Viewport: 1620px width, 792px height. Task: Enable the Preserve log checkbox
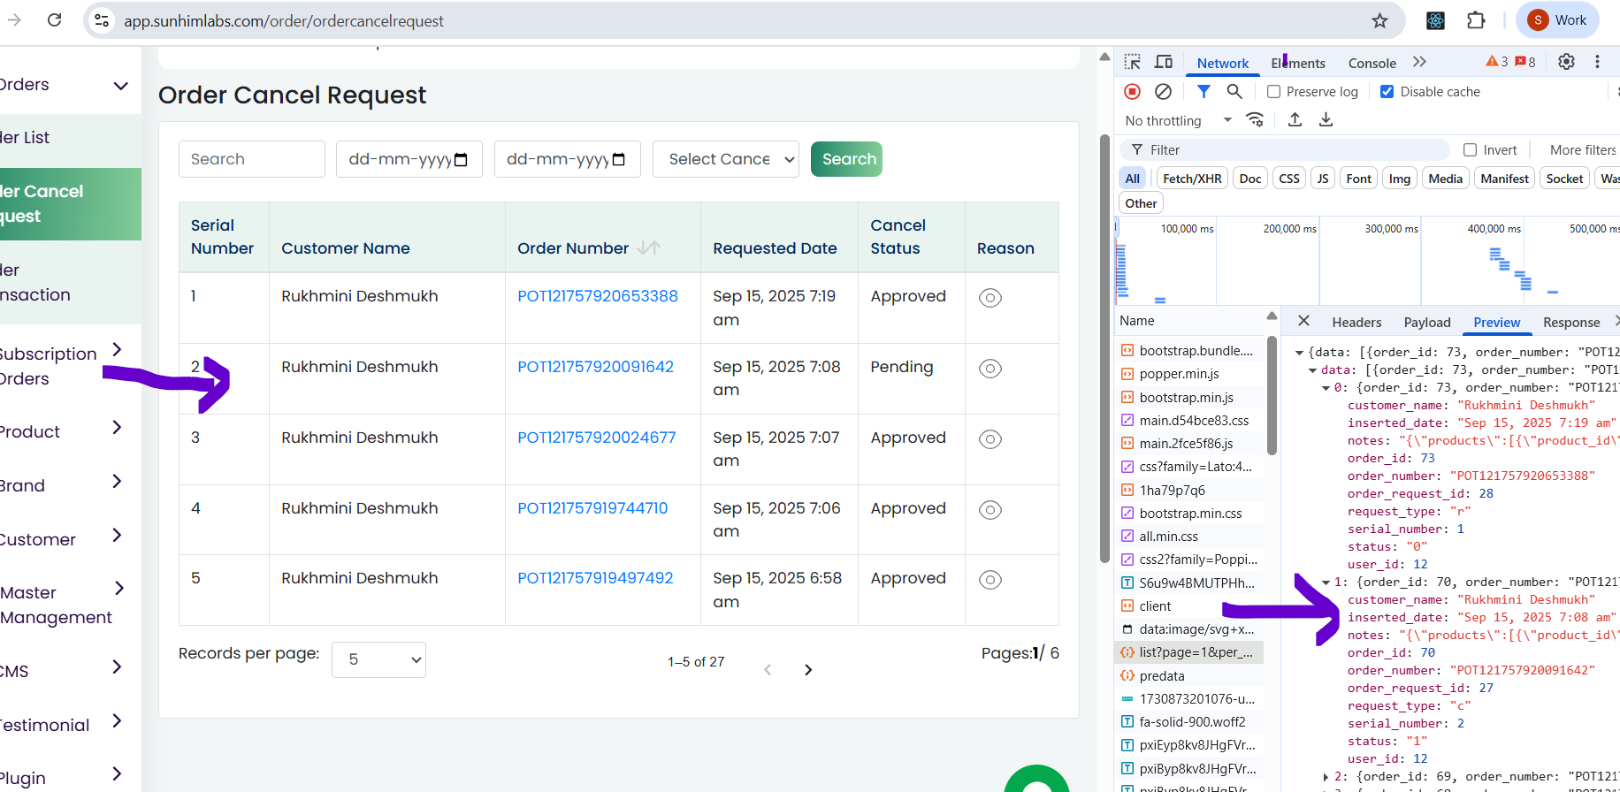point(1273,91)
